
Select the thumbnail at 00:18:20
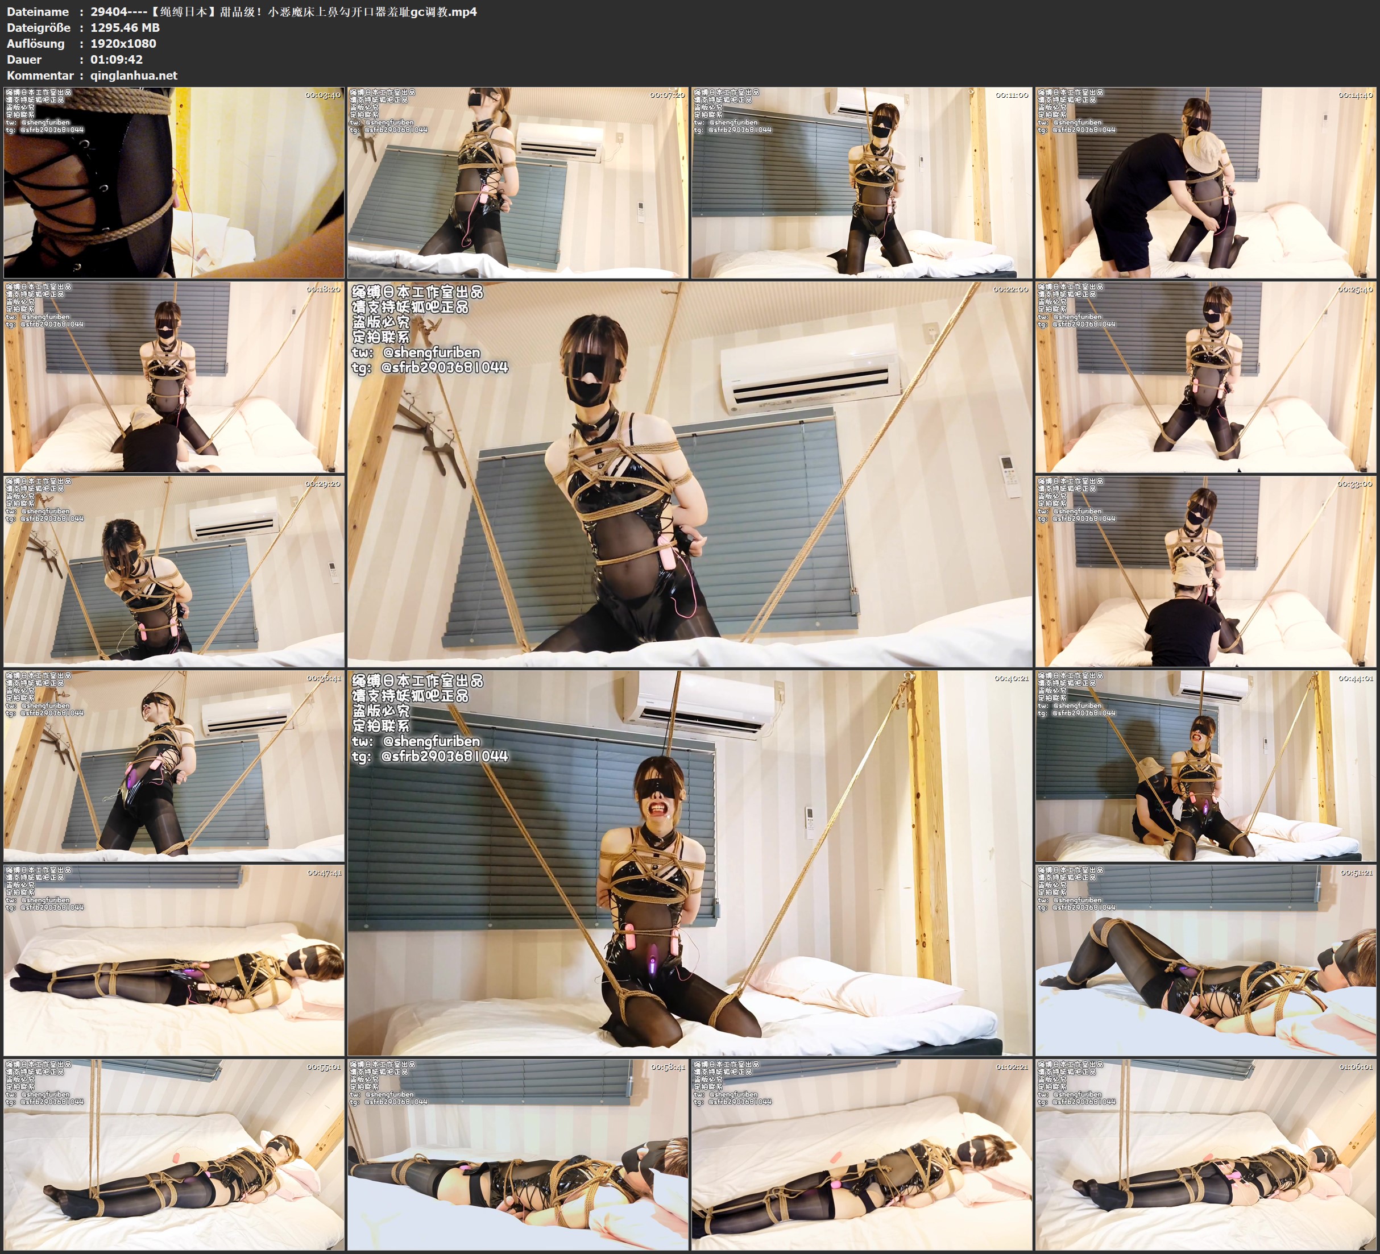tap(174, 376)
